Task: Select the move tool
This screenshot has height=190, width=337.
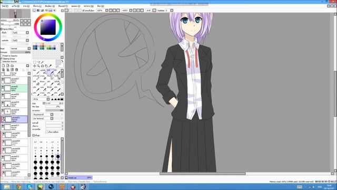Action: point(34,66)
